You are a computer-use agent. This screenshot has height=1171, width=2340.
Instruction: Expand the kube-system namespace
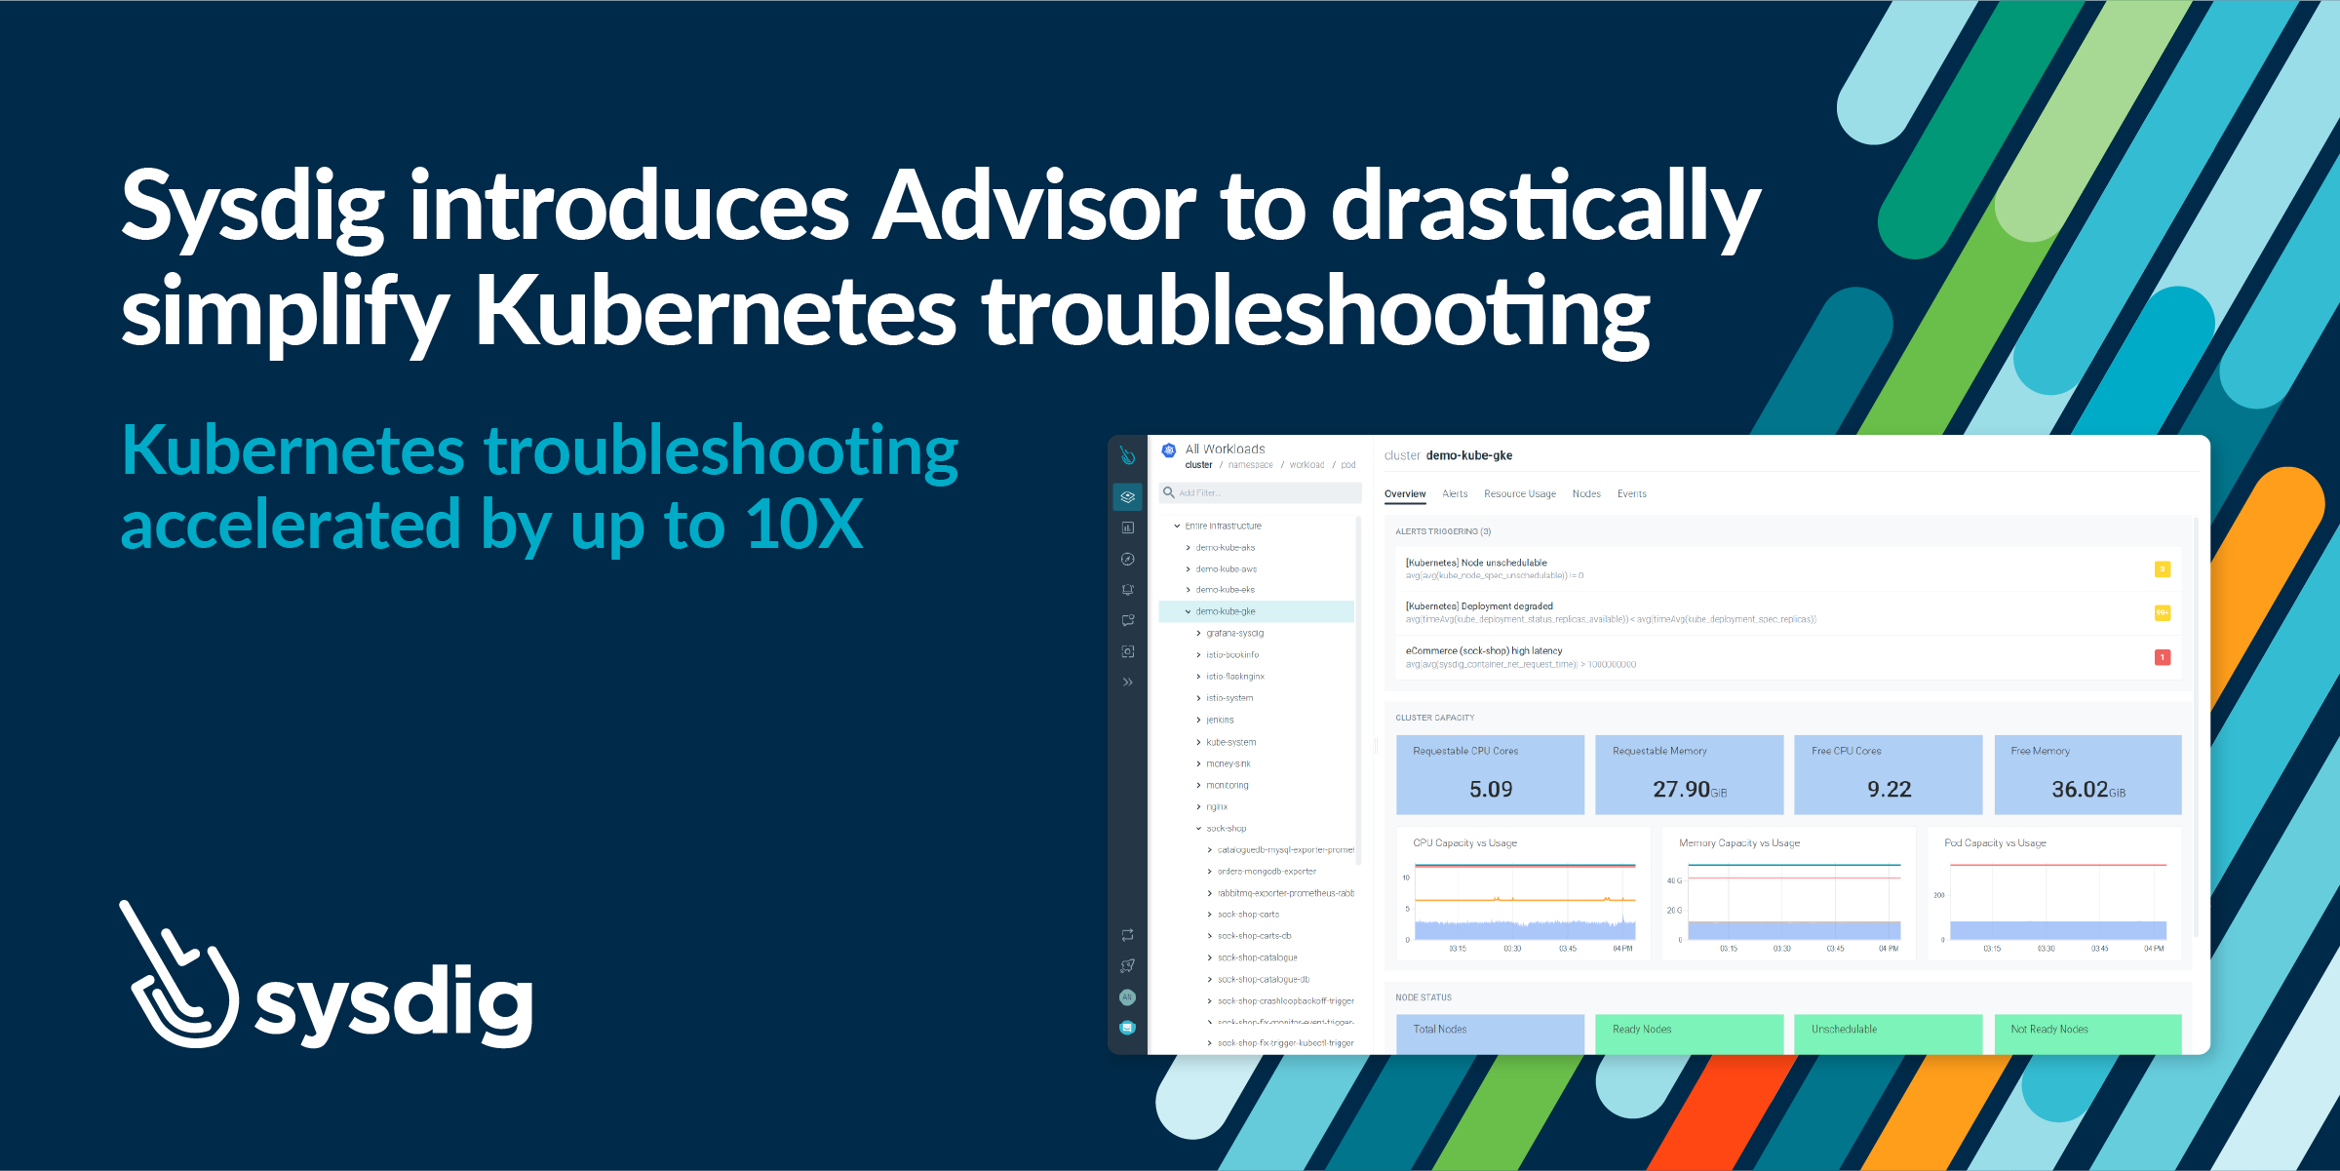click(x=1198, y=743)
